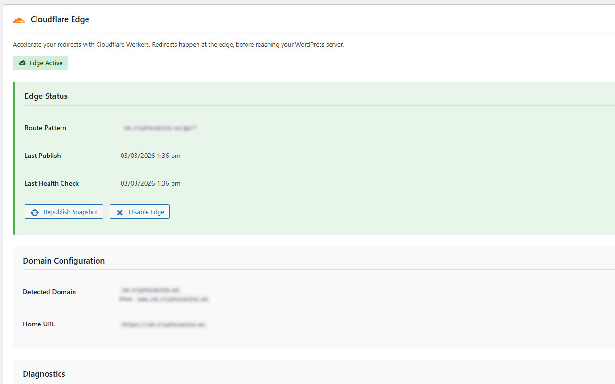Click the Edge Status section heading
Screen dimensions: 615x384
[46, 96]
